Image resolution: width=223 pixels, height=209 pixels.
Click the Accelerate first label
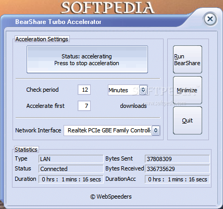click(x=45, y=106)
